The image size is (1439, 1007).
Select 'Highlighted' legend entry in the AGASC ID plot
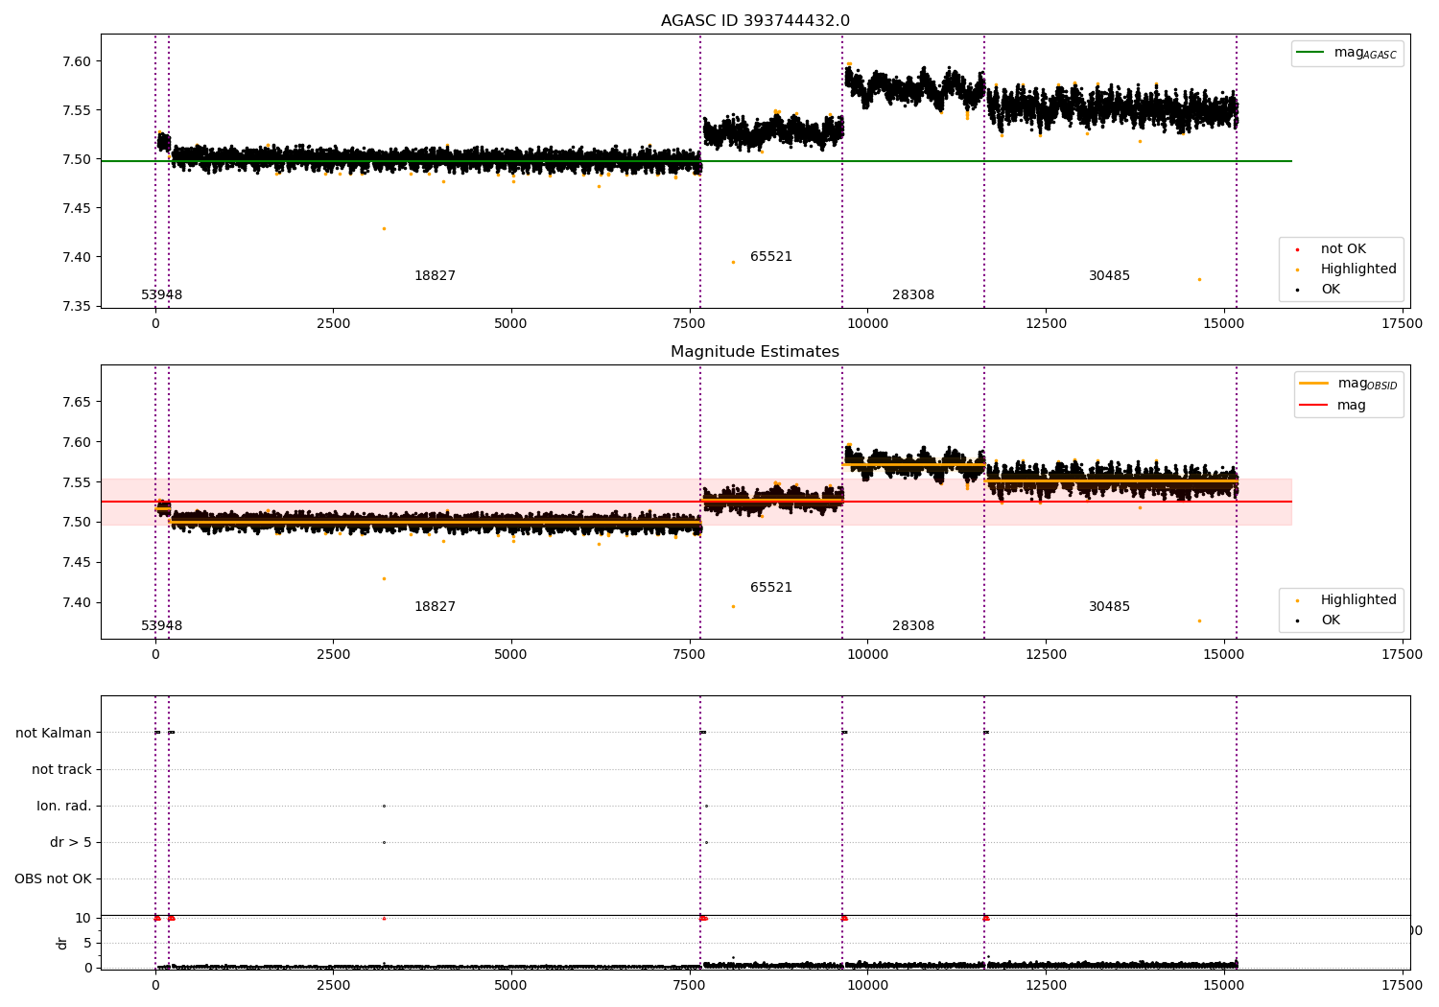1358,269
